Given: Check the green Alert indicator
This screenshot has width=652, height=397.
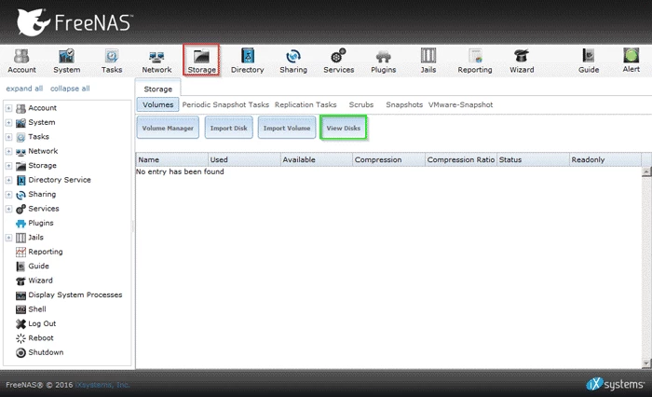Looking at the screenshot, I should (631, 61).
